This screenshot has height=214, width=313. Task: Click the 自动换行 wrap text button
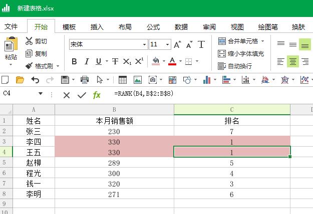click(235, 66)
